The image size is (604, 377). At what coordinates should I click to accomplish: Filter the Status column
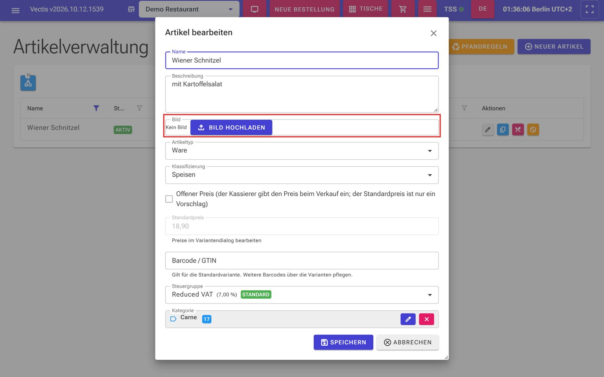(x=139, y=108)
